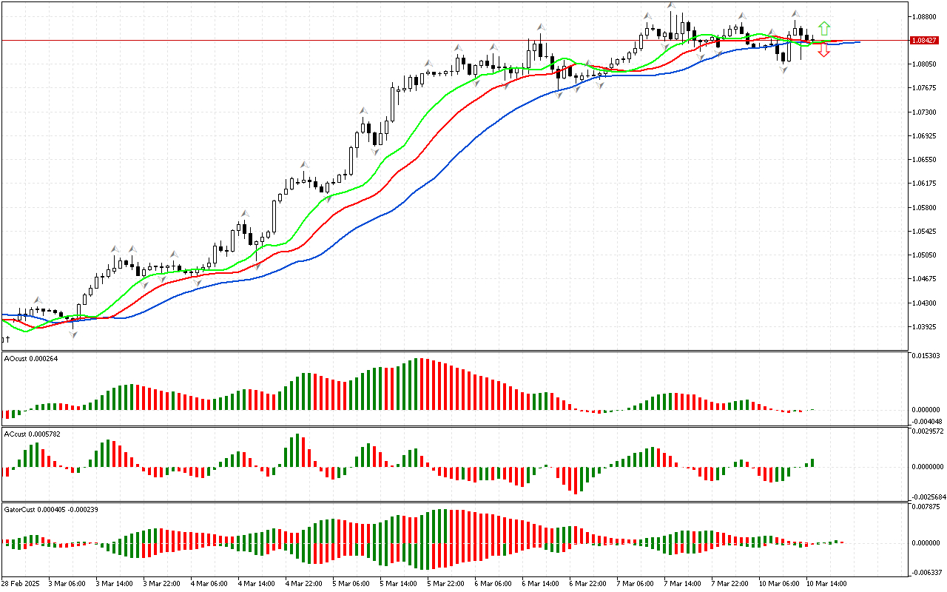Click the 1.07675 price scale label

925,88
